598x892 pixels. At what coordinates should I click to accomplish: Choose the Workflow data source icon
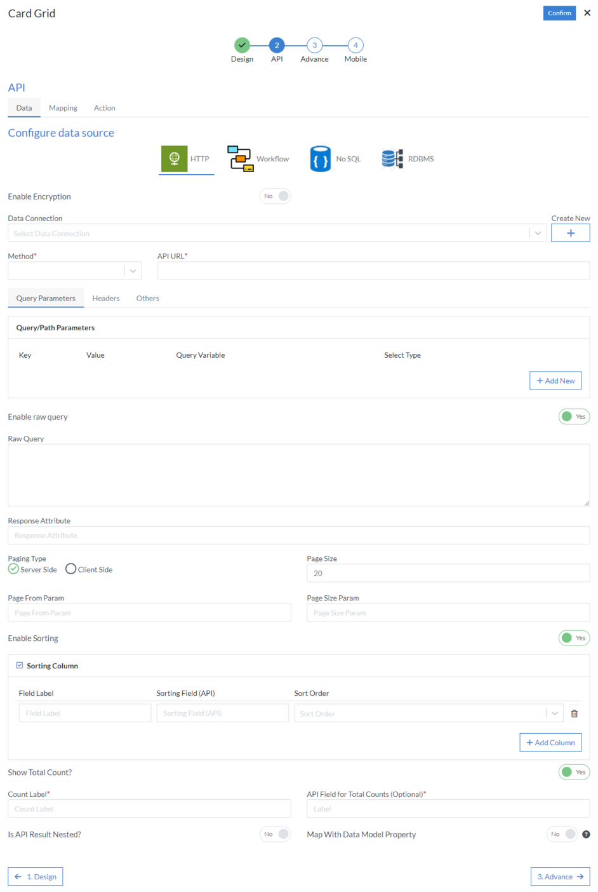(x=240, y=159)
